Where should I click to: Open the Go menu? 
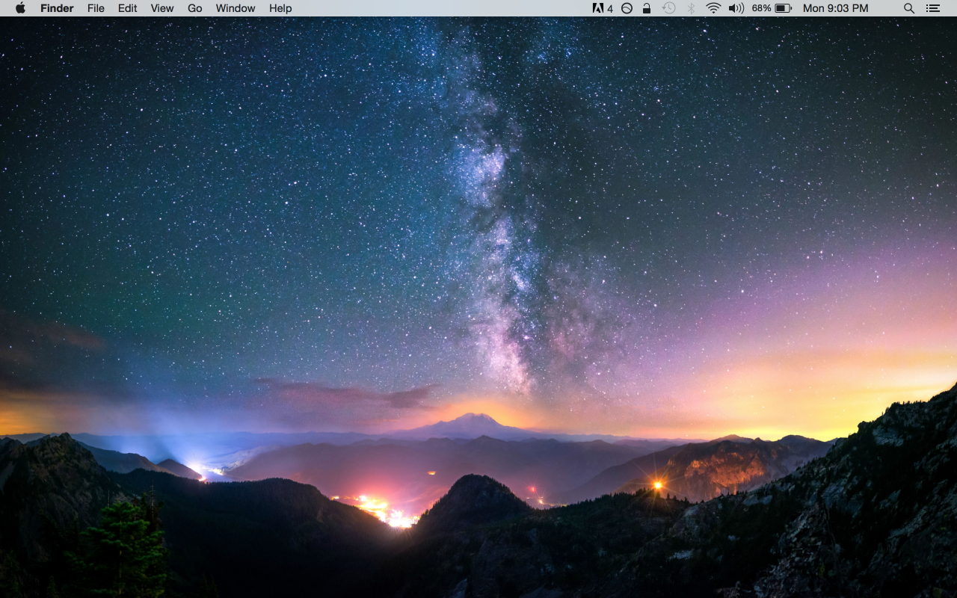click(194, 8)
